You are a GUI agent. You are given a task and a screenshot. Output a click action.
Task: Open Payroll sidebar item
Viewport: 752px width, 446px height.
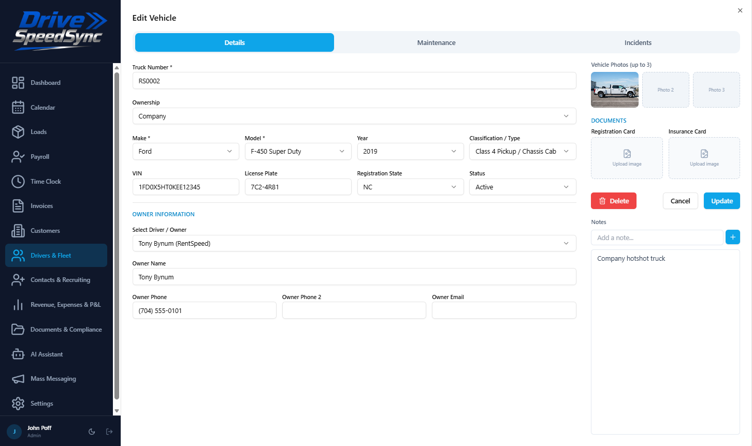(x=56, y=157)
